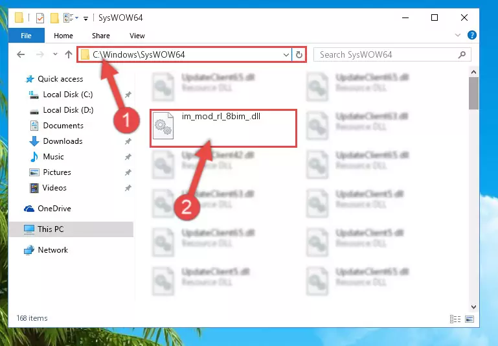This screenshot has width=498, height=346.
Task: Click the pin icon beside Pictures
Action: (128, 172)
